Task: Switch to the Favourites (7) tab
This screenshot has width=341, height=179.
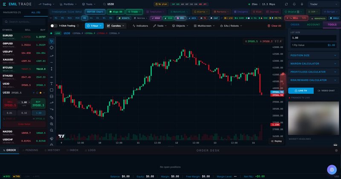Action: click(12, 12)
